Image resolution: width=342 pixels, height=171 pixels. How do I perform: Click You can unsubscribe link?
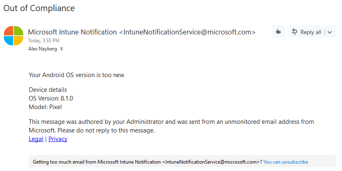click(286, 162)
